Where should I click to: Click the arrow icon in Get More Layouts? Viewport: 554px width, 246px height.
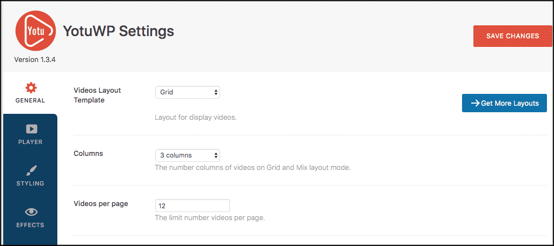(x=475, y=103)
